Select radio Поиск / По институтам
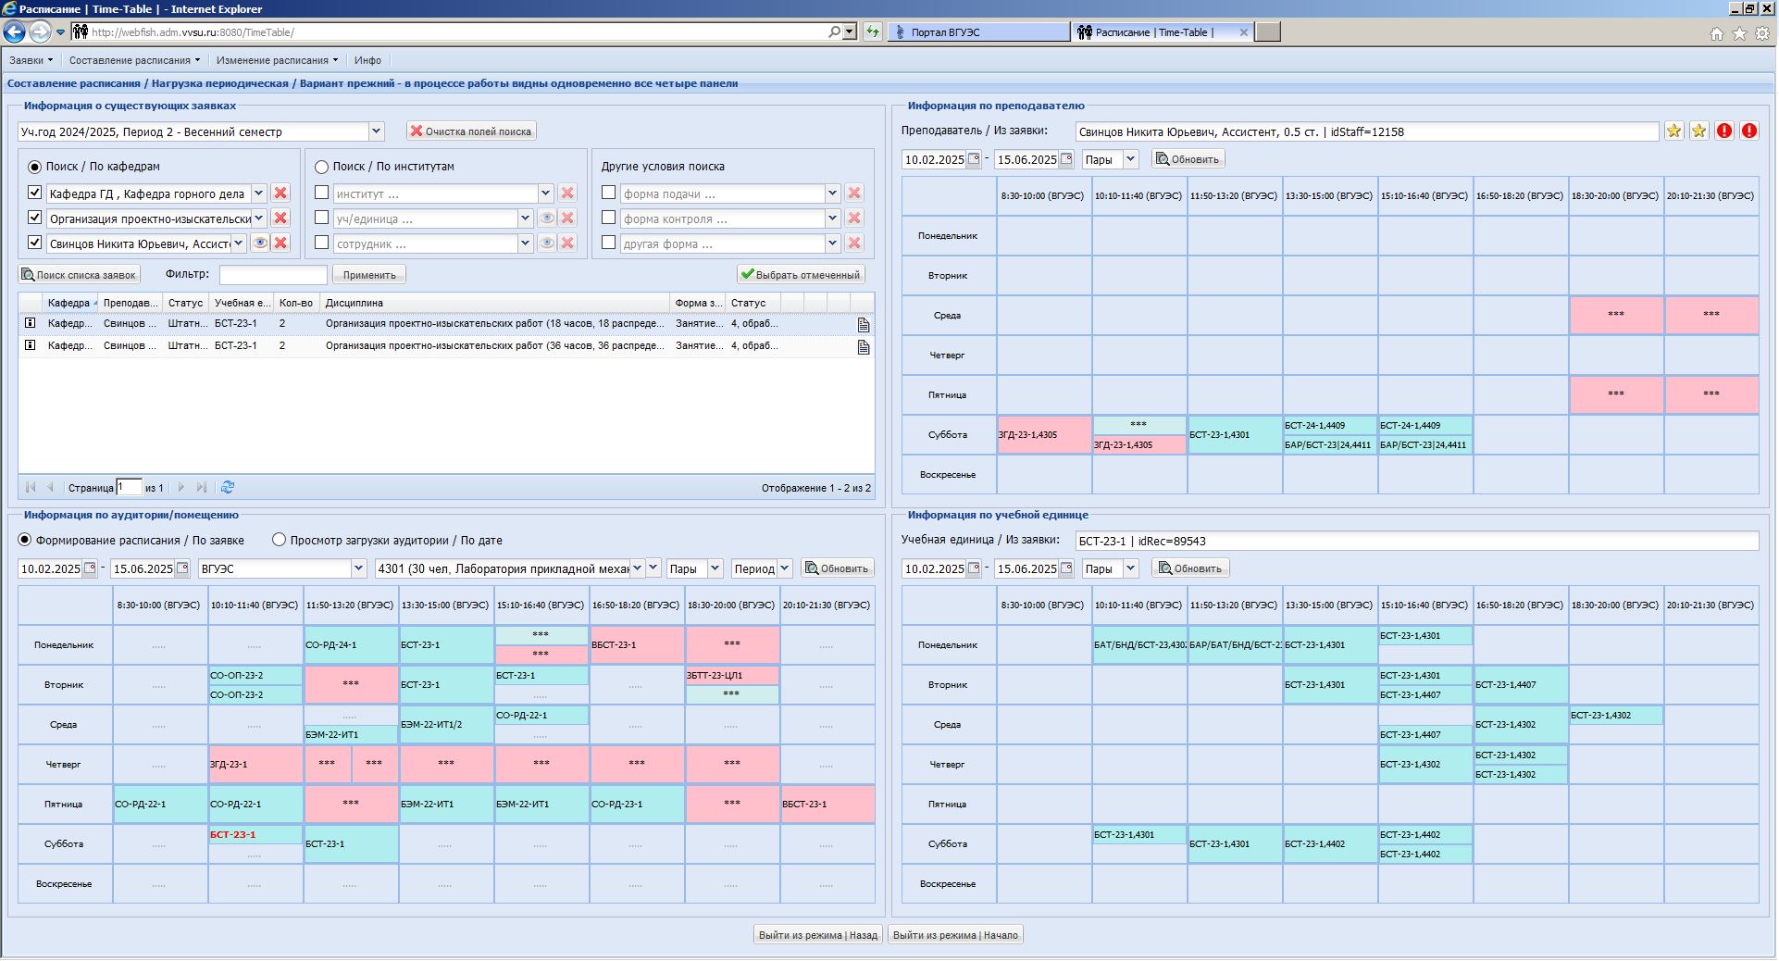The width and height of the screenshot is (1779, 961). pyautogui.click(x=322, y=167)
